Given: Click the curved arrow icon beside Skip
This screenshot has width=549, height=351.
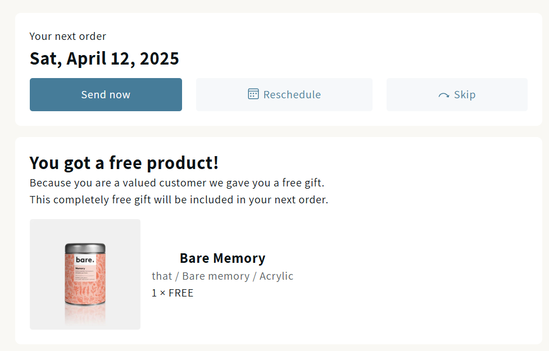Looking at the screenshot, I should [443, 95].
